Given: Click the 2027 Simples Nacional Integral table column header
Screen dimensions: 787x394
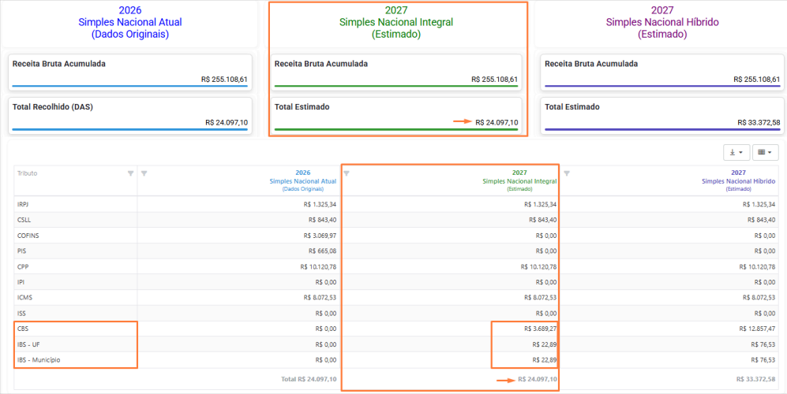Looking at the screenshot, I should pyautogui.click(x=519, y=180).
